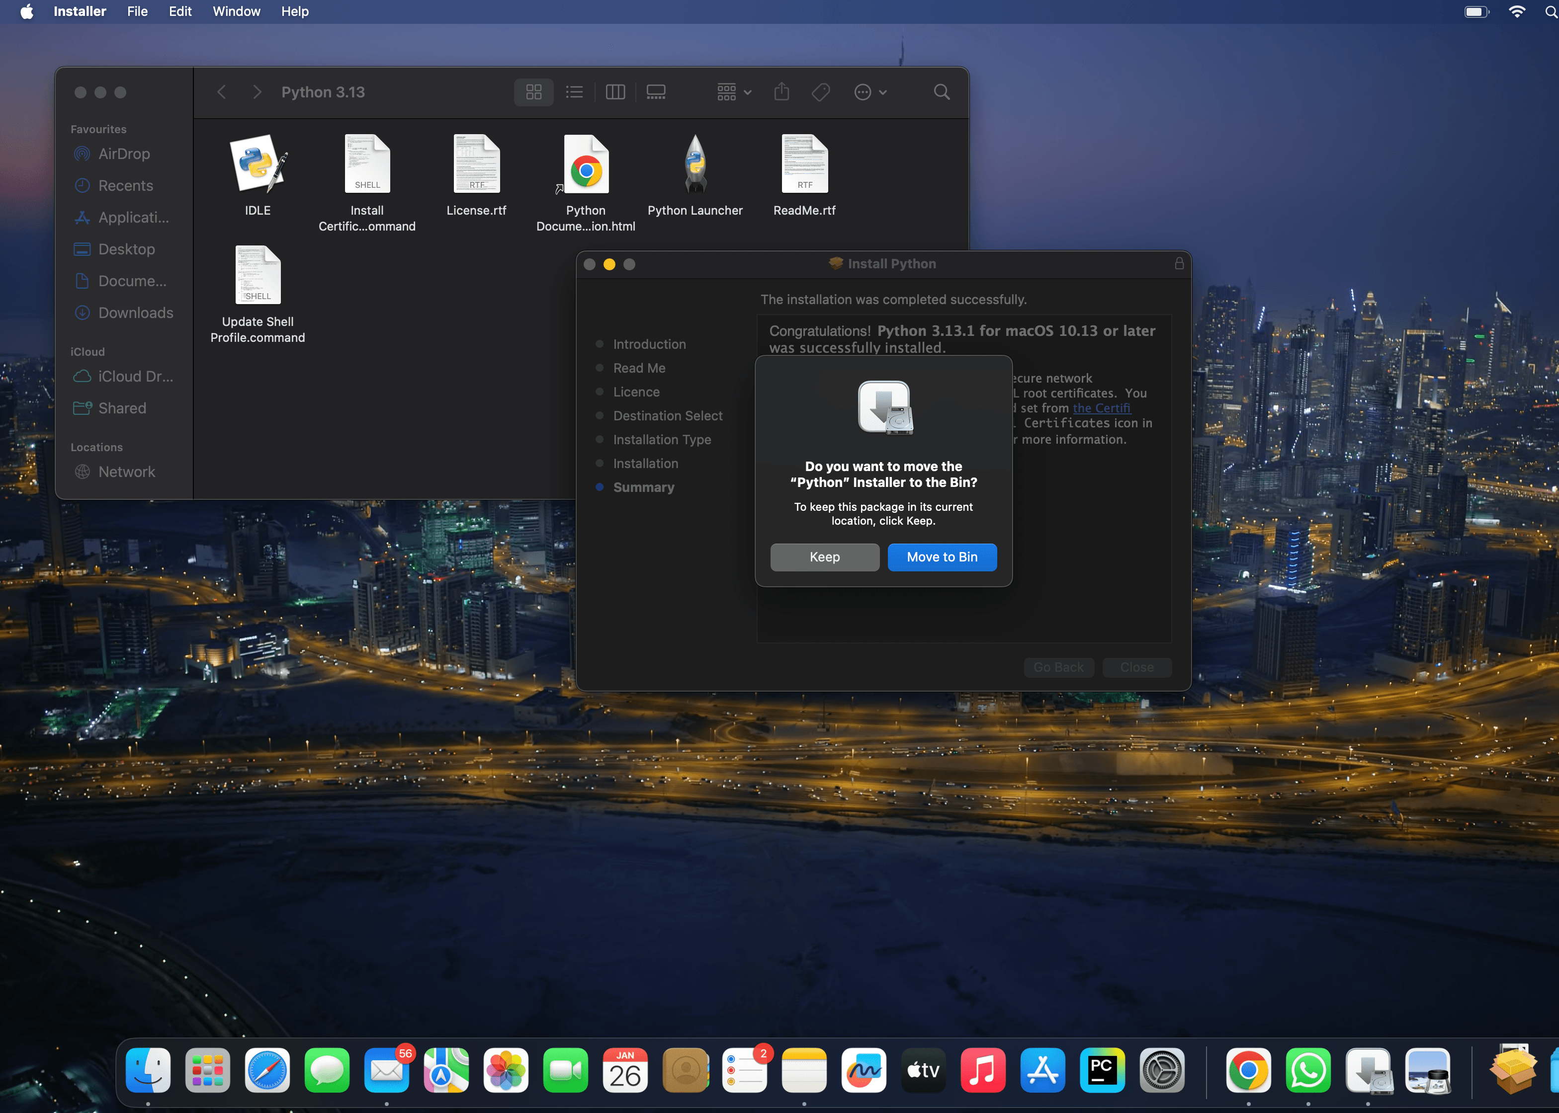Click Move to Bin button
Viewport: 1559px width, 1113px height.
(x=942, y=556)
